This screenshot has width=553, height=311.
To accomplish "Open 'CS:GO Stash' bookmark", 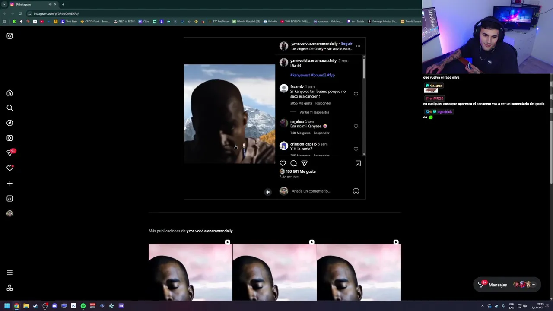I will pyautogui.click(x=95, y=22).
